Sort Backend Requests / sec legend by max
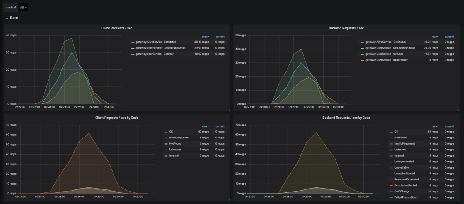Image resolution: width=464 pixels, height=204 pixels. click(435, 37)
